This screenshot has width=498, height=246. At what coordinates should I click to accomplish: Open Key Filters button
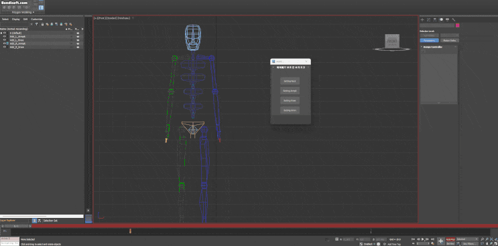pyautogui.click(x=470, y=243)
